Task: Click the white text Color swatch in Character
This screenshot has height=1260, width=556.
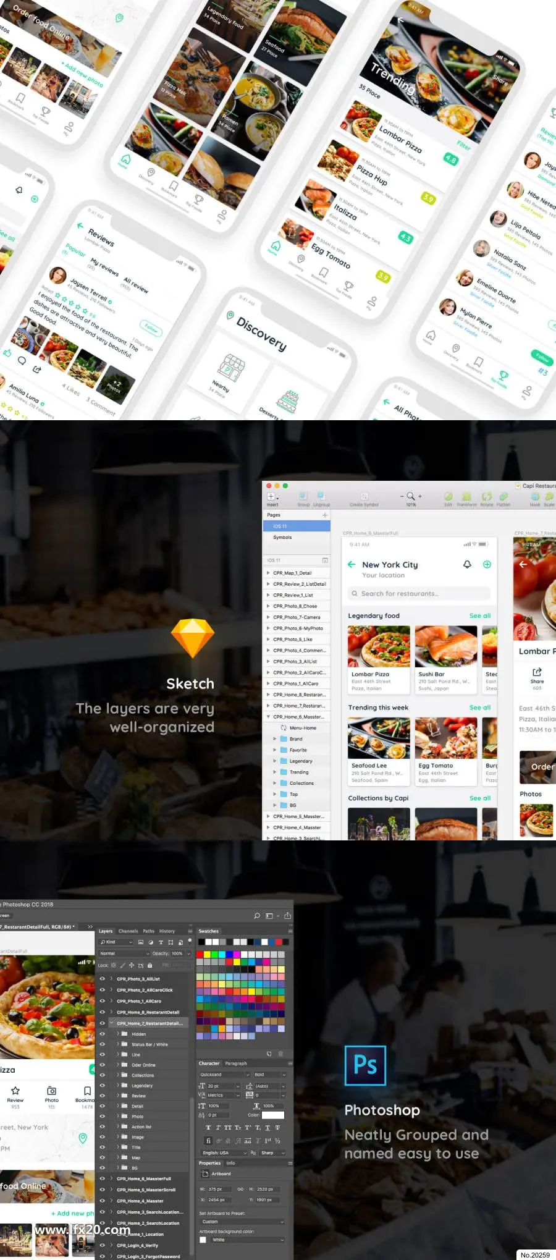Action: [x=273, y=1115]
